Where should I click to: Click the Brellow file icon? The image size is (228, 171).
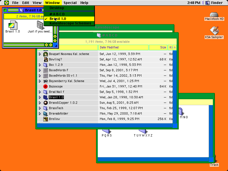46,119
